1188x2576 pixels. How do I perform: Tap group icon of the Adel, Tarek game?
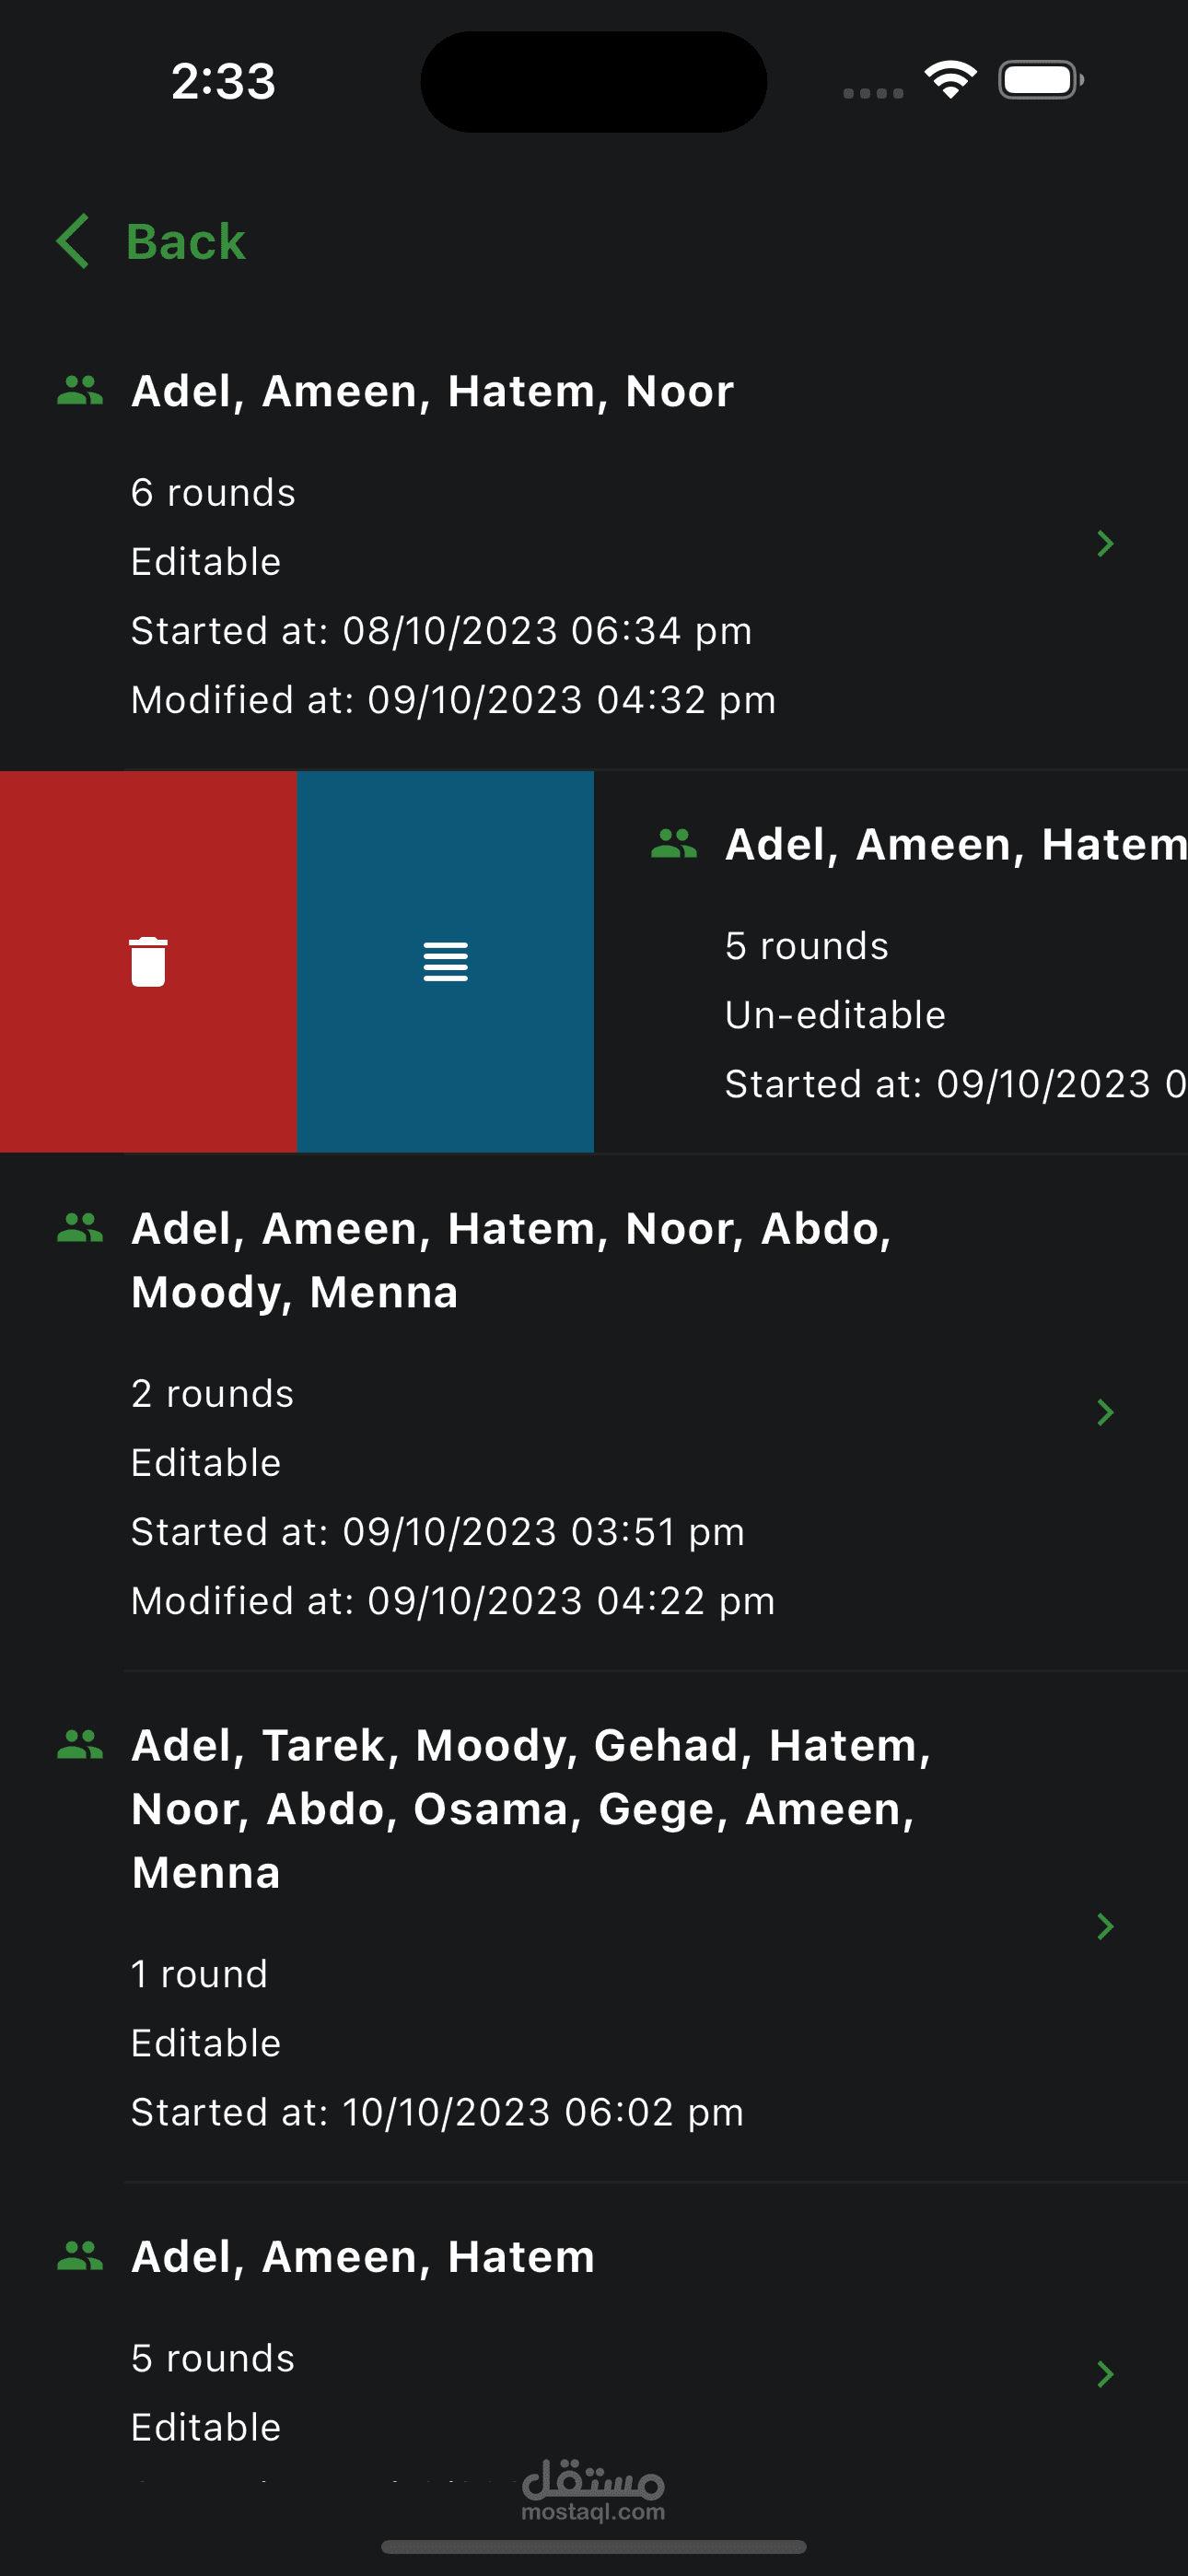point(80,1744)
